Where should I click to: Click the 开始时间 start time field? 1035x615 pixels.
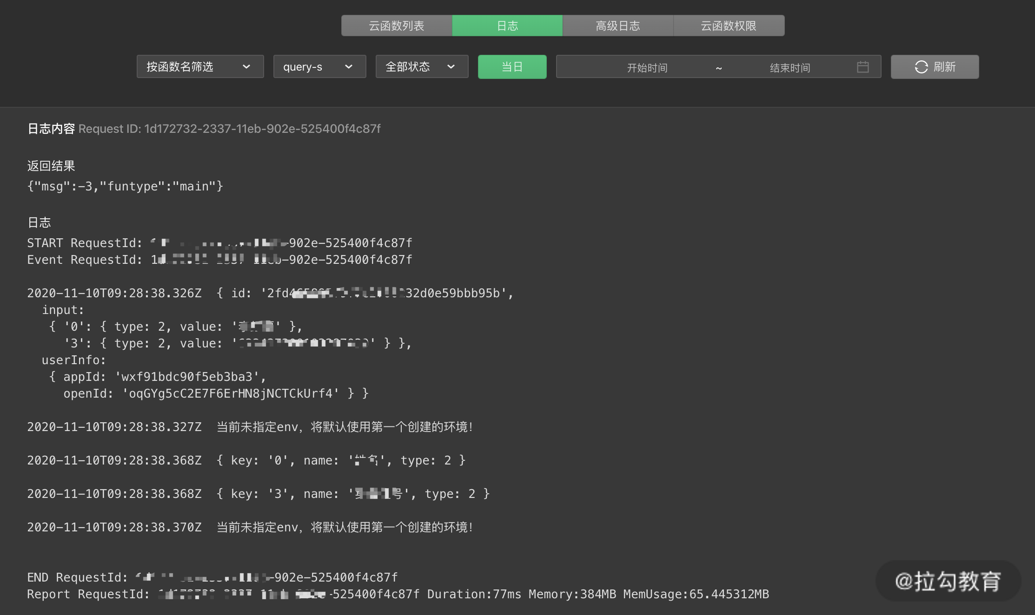tap(647, 68)
